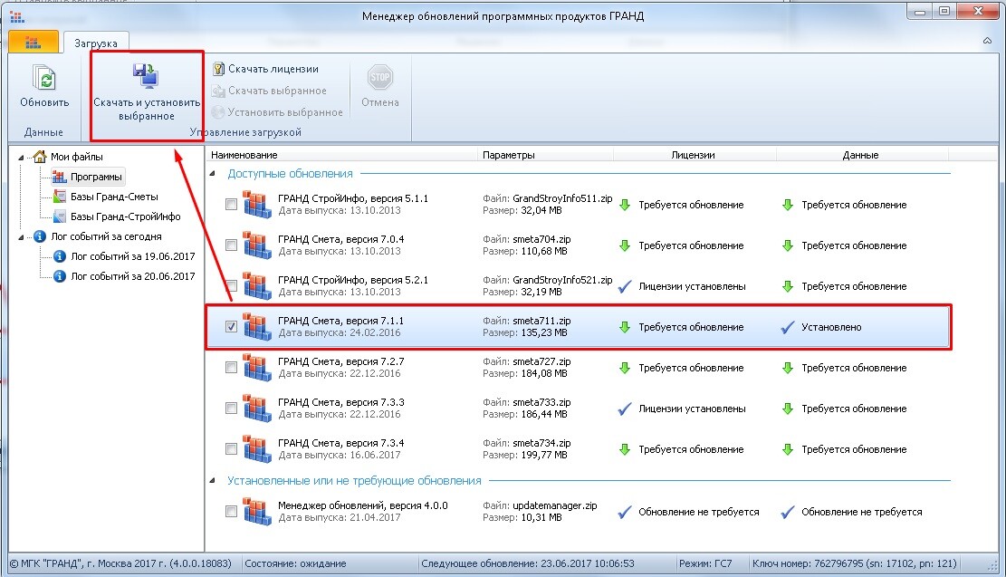Image resolution: width=1006 pixels, height=577 pixels.
Task: Click Состояние: ожидание in status bar
Action: point(296,563)
